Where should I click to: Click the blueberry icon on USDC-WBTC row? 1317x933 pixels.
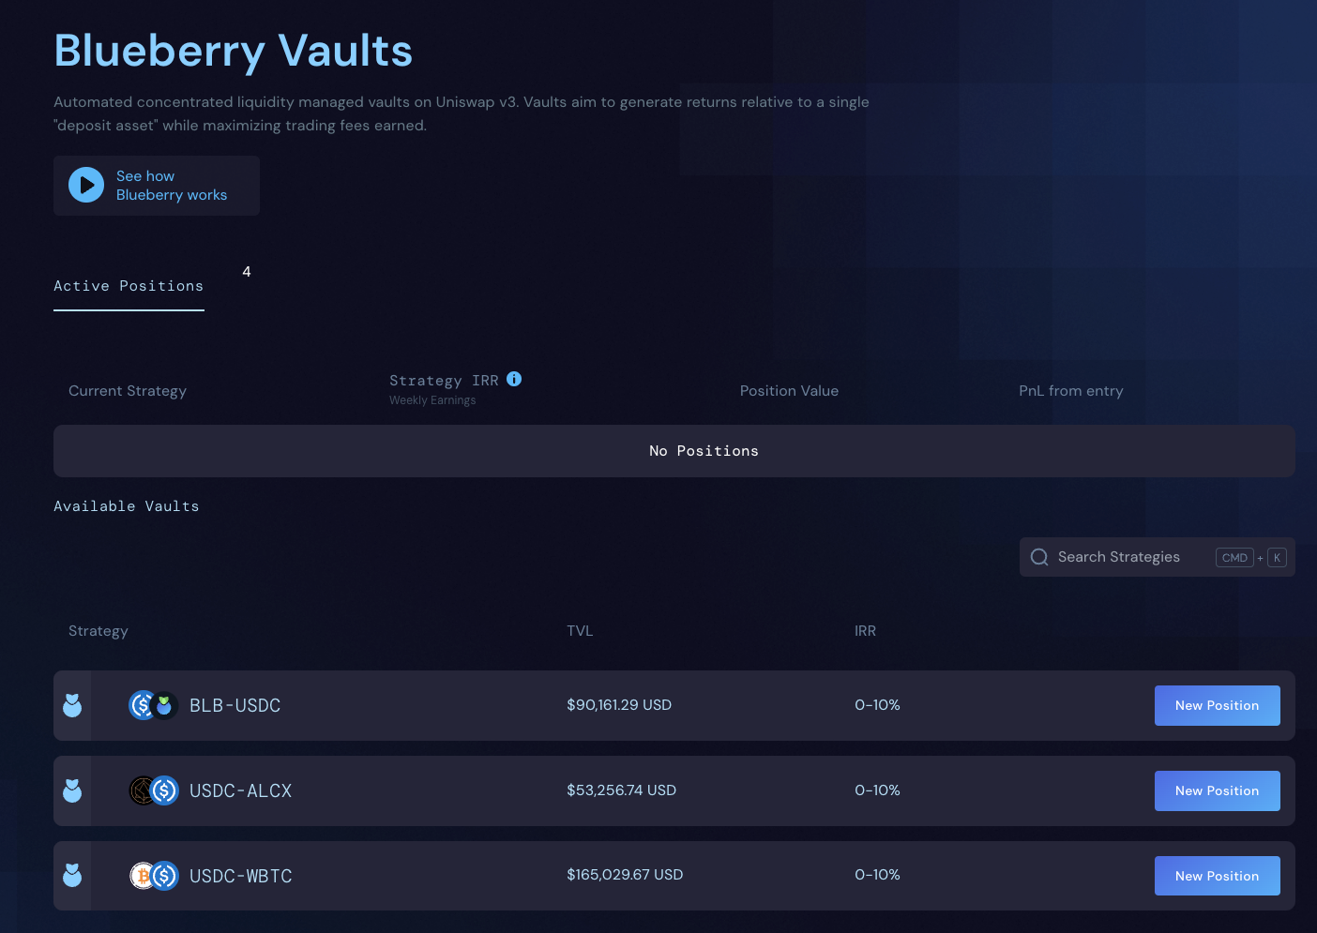[x=72, y=876]
